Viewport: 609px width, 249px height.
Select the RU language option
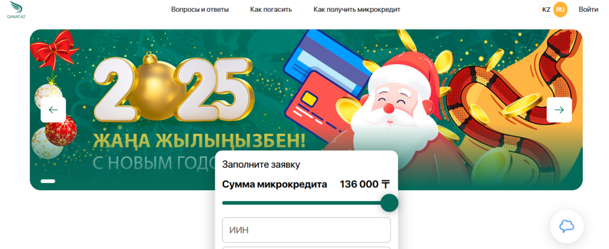[560, 10]
